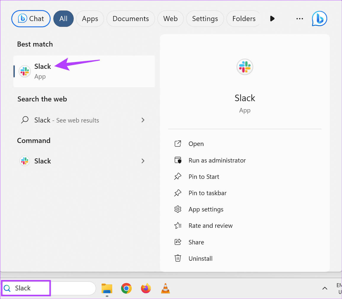
Task: Select the All filter tab
Action: pos(63,19)
